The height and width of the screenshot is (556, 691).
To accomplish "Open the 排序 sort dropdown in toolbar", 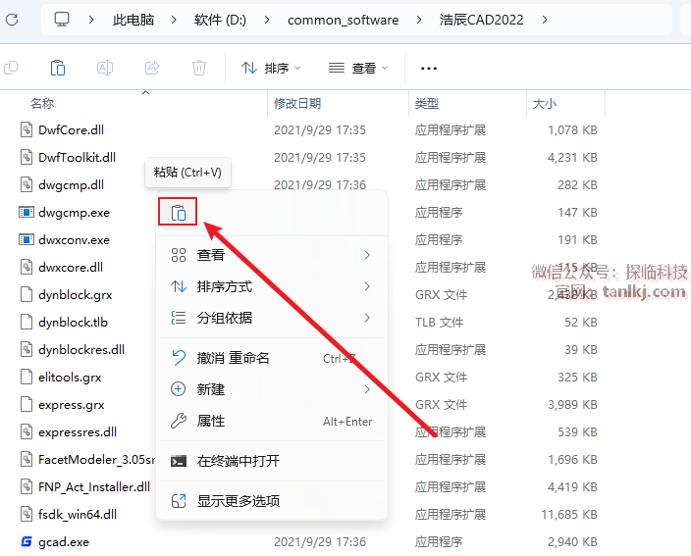I will tap(271, 69).
